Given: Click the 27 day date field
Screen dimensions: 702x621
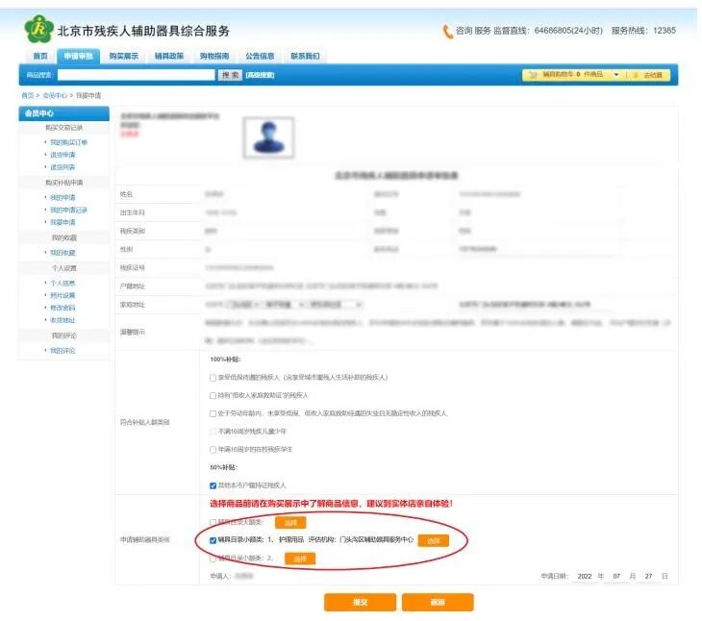Looking at the screenshot, I should (648, 576).
